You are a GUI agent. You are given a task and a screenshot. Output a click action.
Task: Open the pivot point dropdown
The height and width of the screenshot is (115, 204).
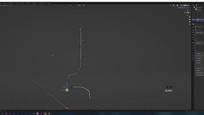[76, 5]
